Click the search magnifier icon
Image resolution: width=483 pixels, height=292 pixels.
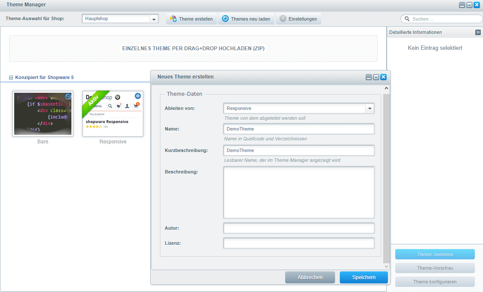pos(407,19)
